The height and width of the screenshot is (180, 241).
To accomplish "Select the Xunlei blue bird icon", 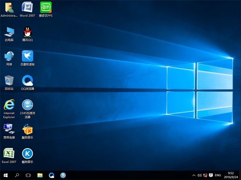I will pos(27,56).
